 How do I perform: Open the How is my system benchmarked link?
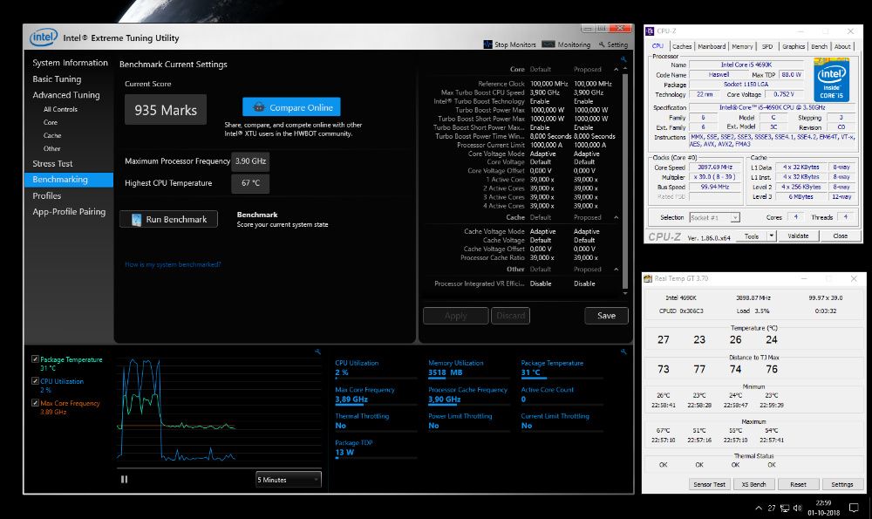[173, 265]
